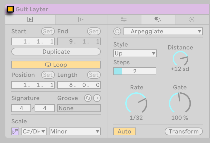Toggle the Loop switch

point(56,65)
